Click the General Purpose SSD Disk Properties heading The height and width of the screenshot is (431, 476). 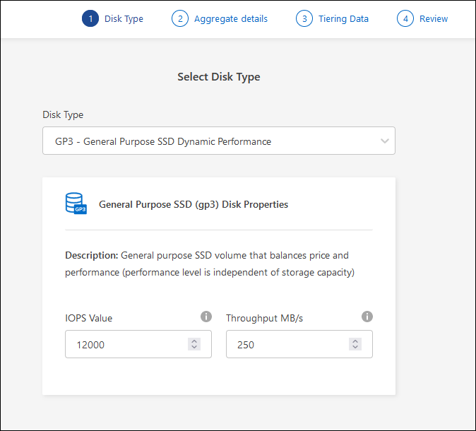tap(193, 205)
